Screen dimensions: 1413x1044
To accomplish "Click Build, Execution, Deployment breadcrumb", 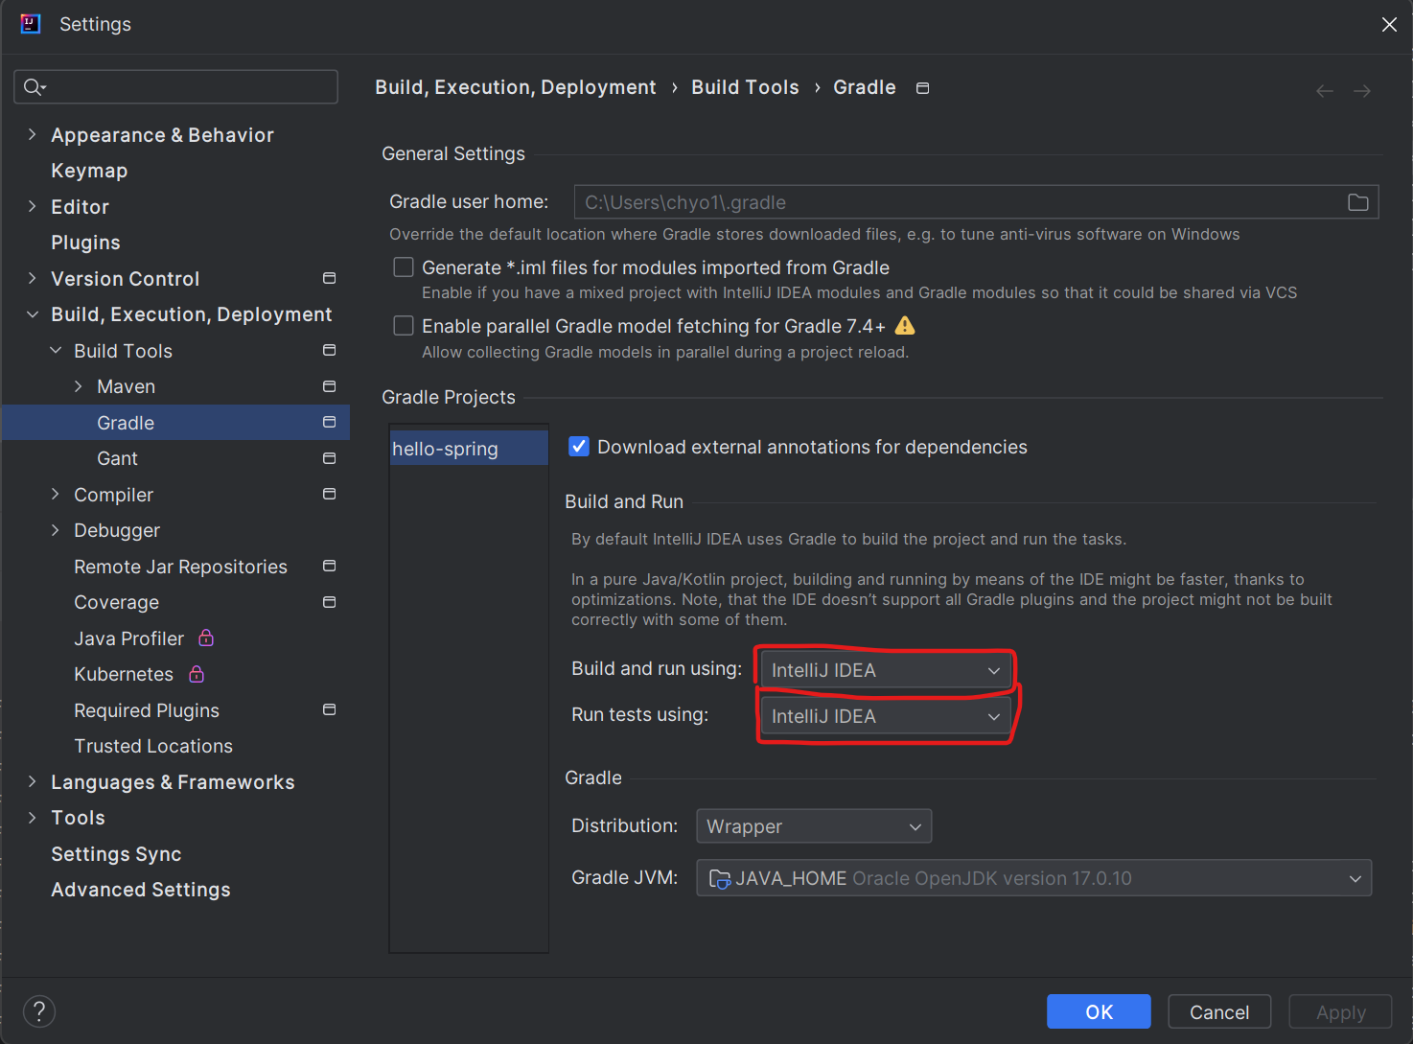I will click(516, 87).
